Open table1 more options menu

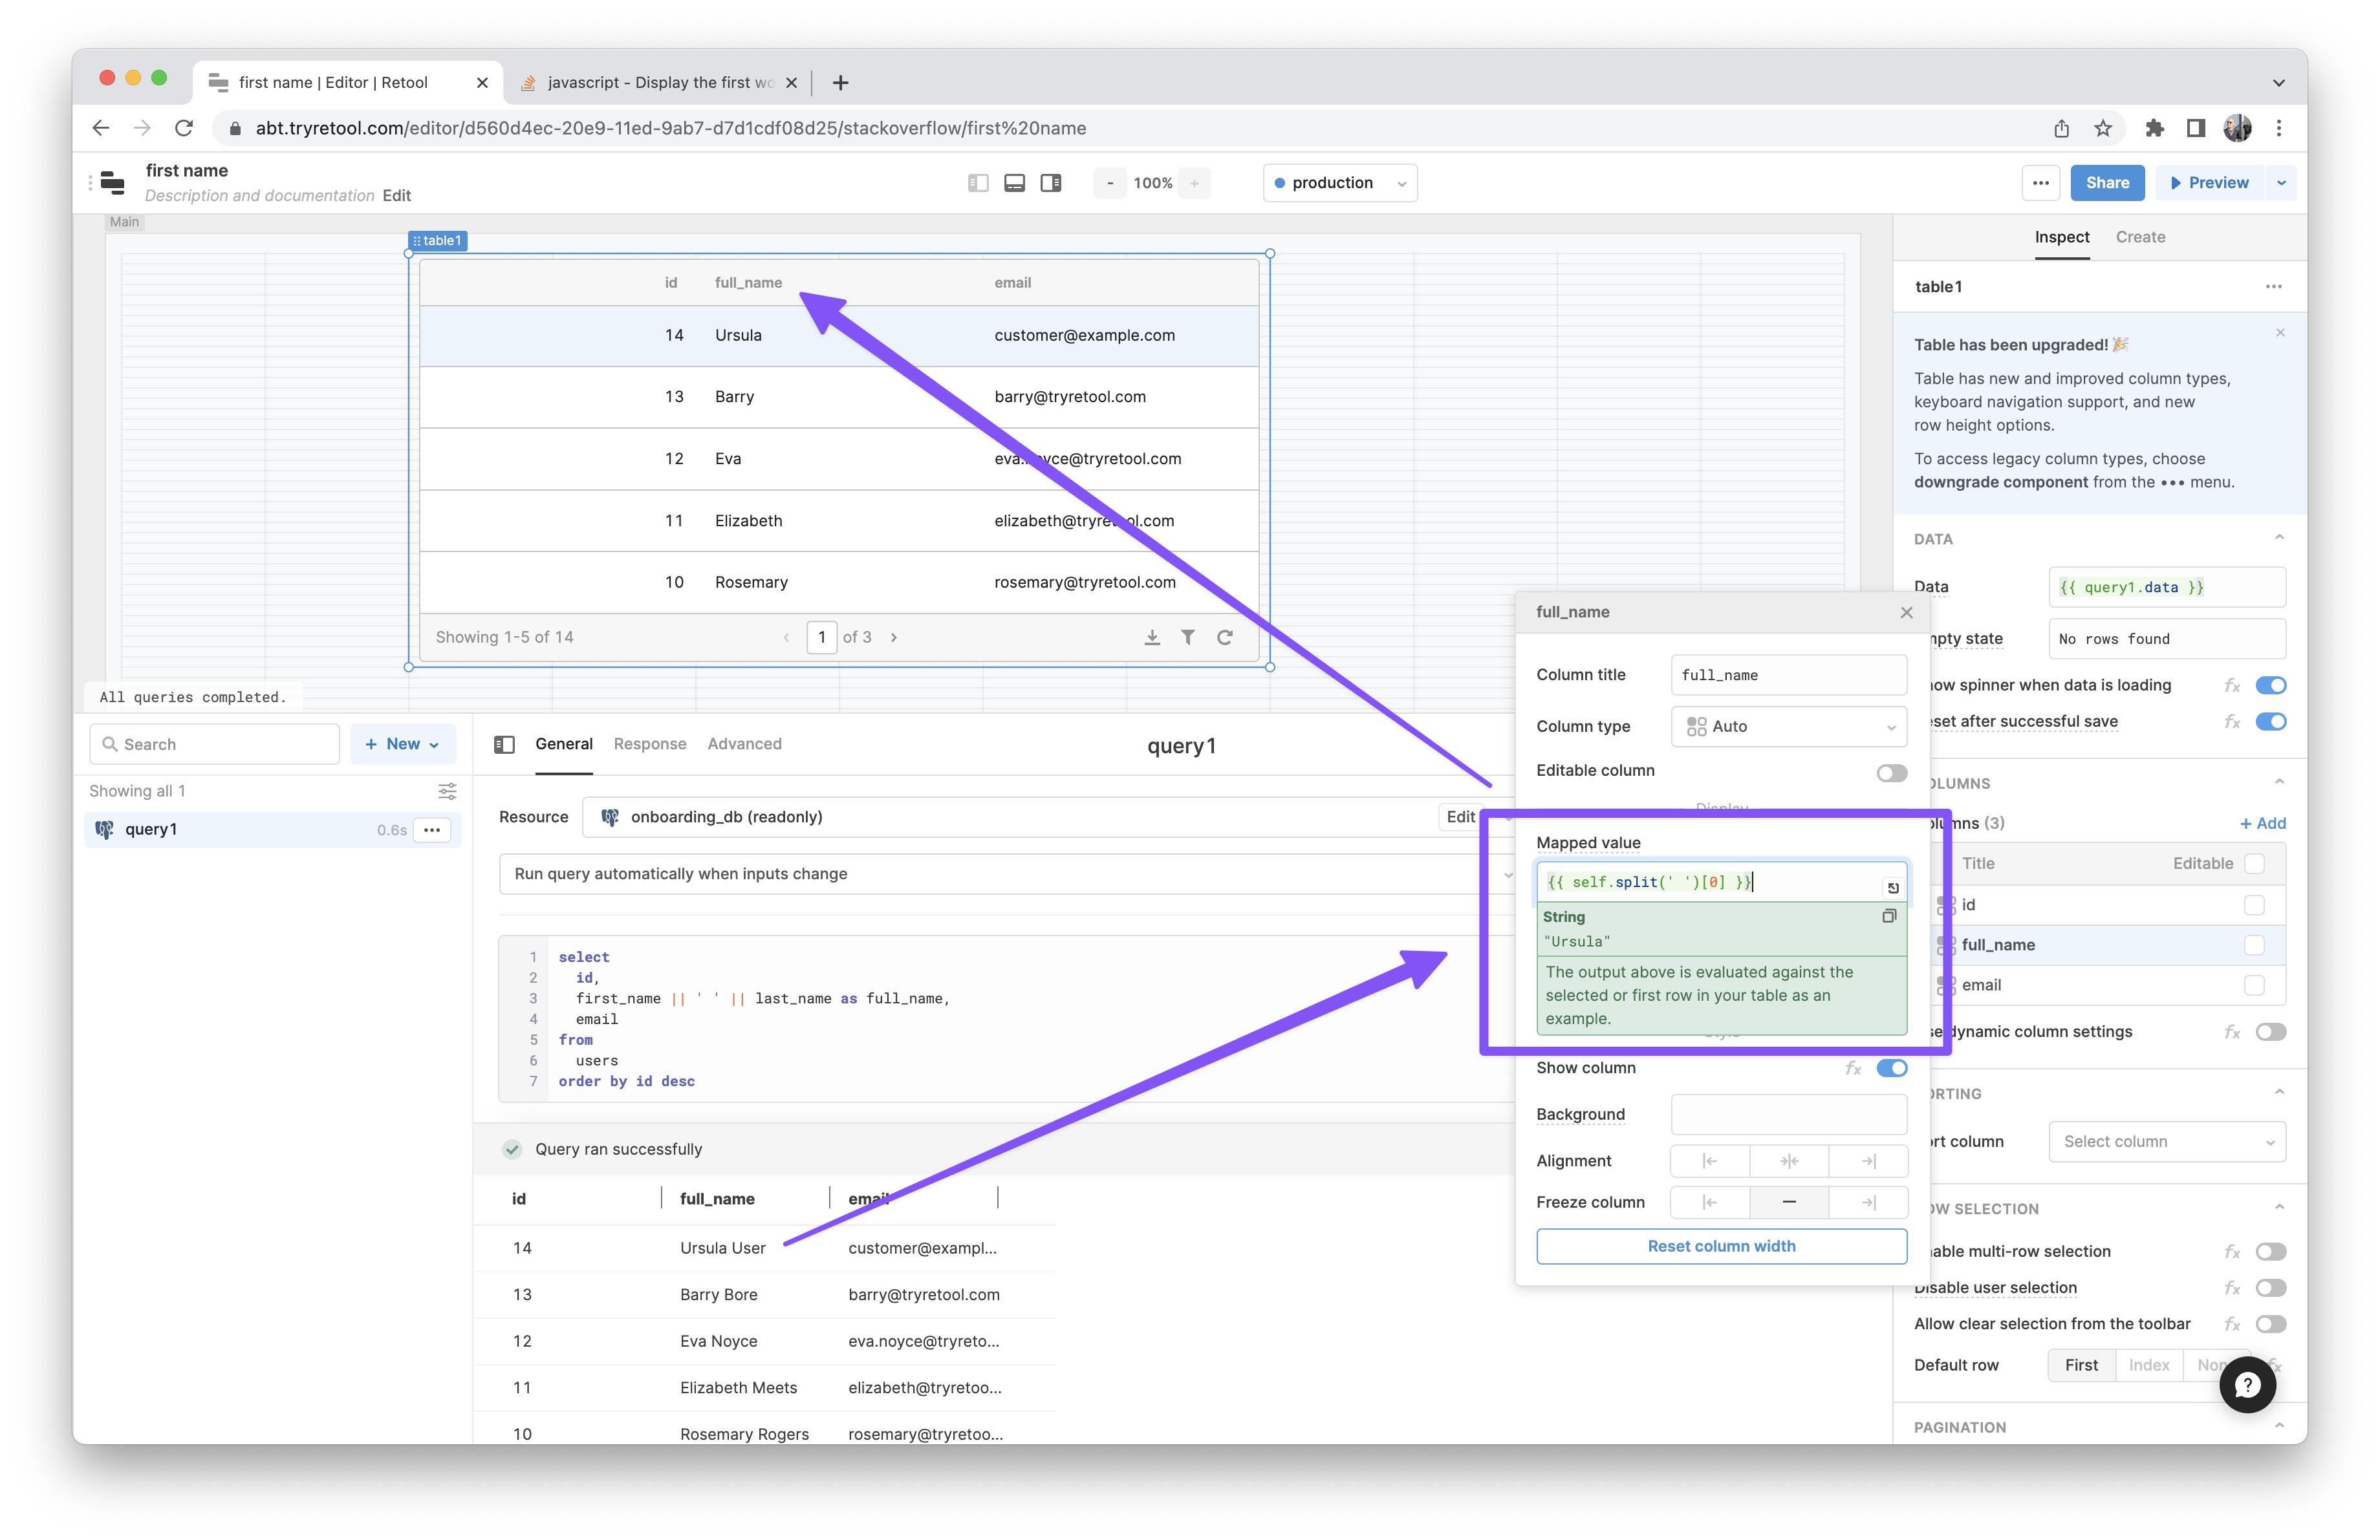[x=2274, y=287]
